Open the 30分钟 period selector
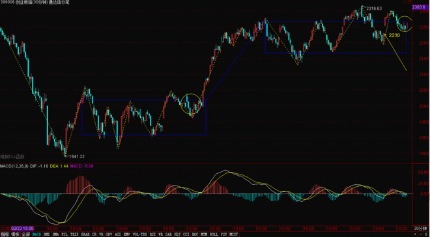 [x=420, y=229]
